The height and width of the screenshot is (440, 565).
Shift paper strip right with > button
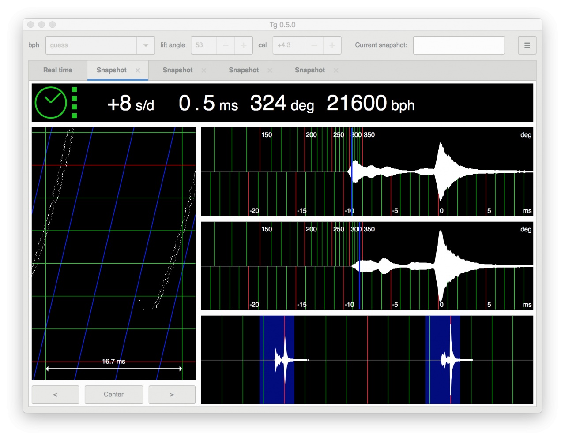[172, 395]
